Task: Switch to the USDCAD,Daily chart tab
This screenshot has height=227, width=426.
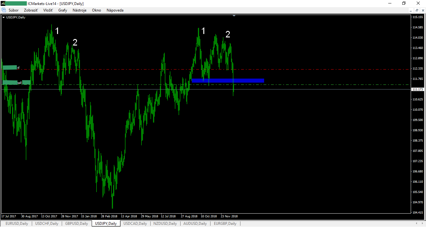Action: coord(135,224)
